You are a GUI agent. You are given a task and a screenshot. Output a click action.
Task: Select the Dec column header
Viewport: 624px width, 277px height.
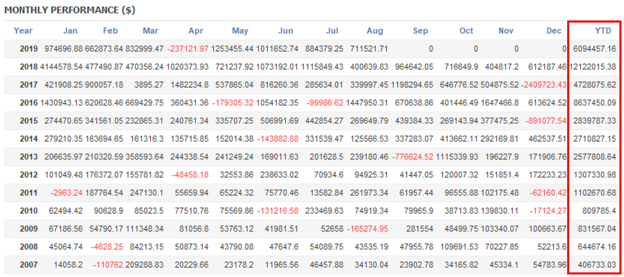554,31
